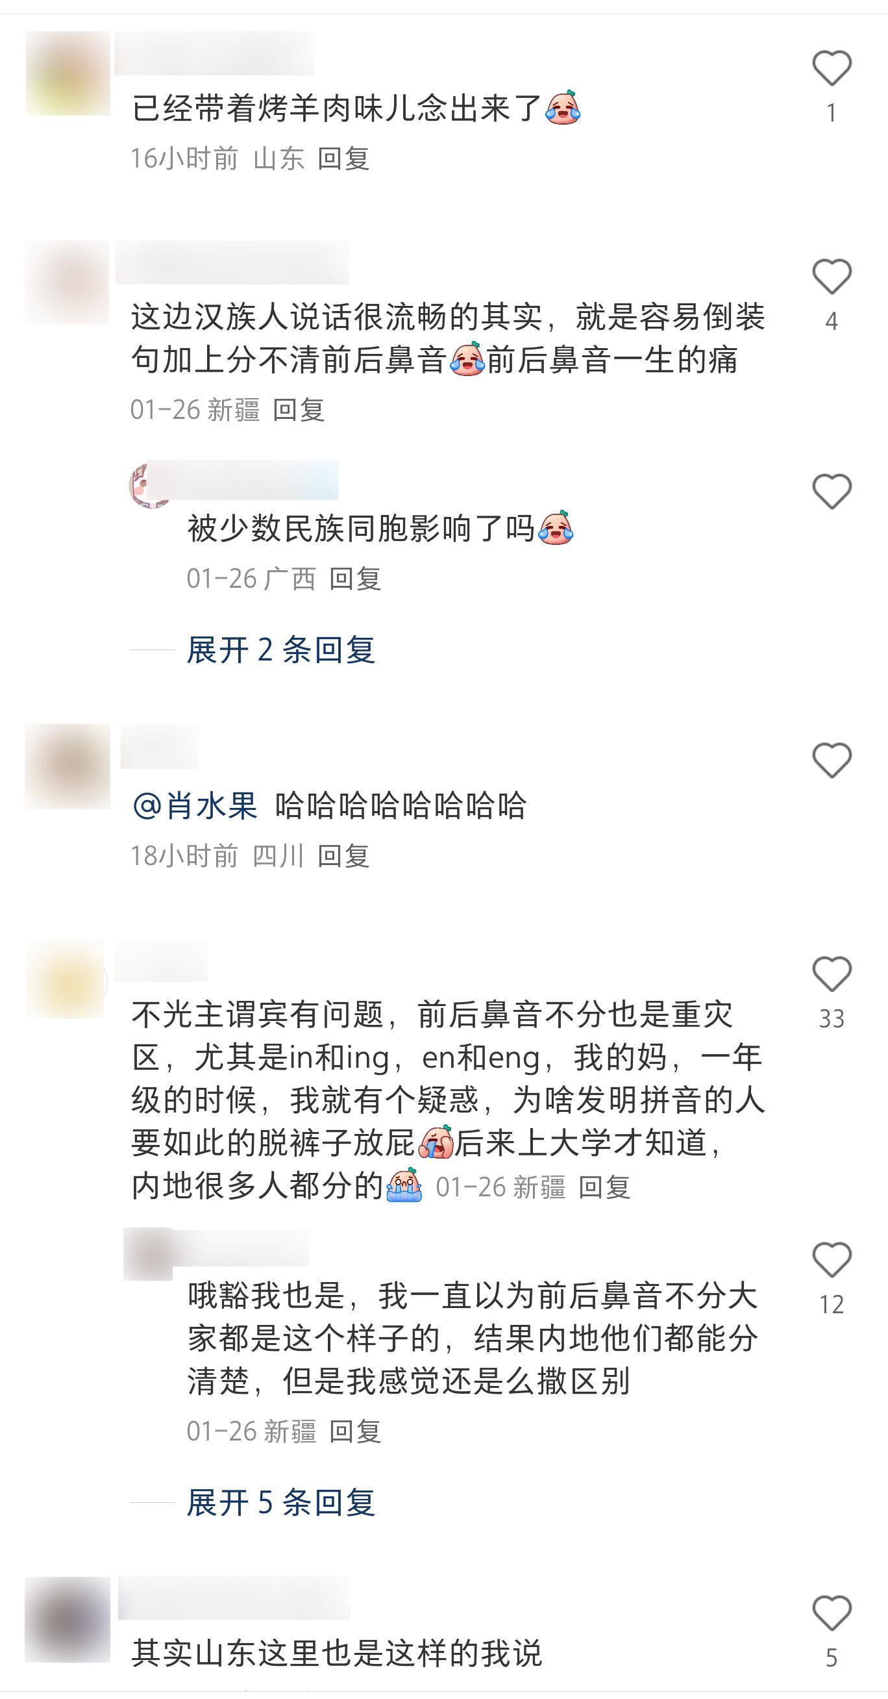This screenshot has height=1699, width=888.
Task: Reply to the 主谓宾有问题 comment
Action: (x=604, y=1187)
